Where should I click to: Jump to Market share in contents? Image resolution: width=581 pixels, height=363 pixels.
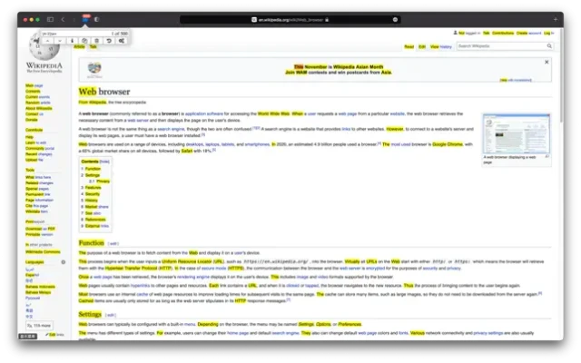tap(97, 207)
